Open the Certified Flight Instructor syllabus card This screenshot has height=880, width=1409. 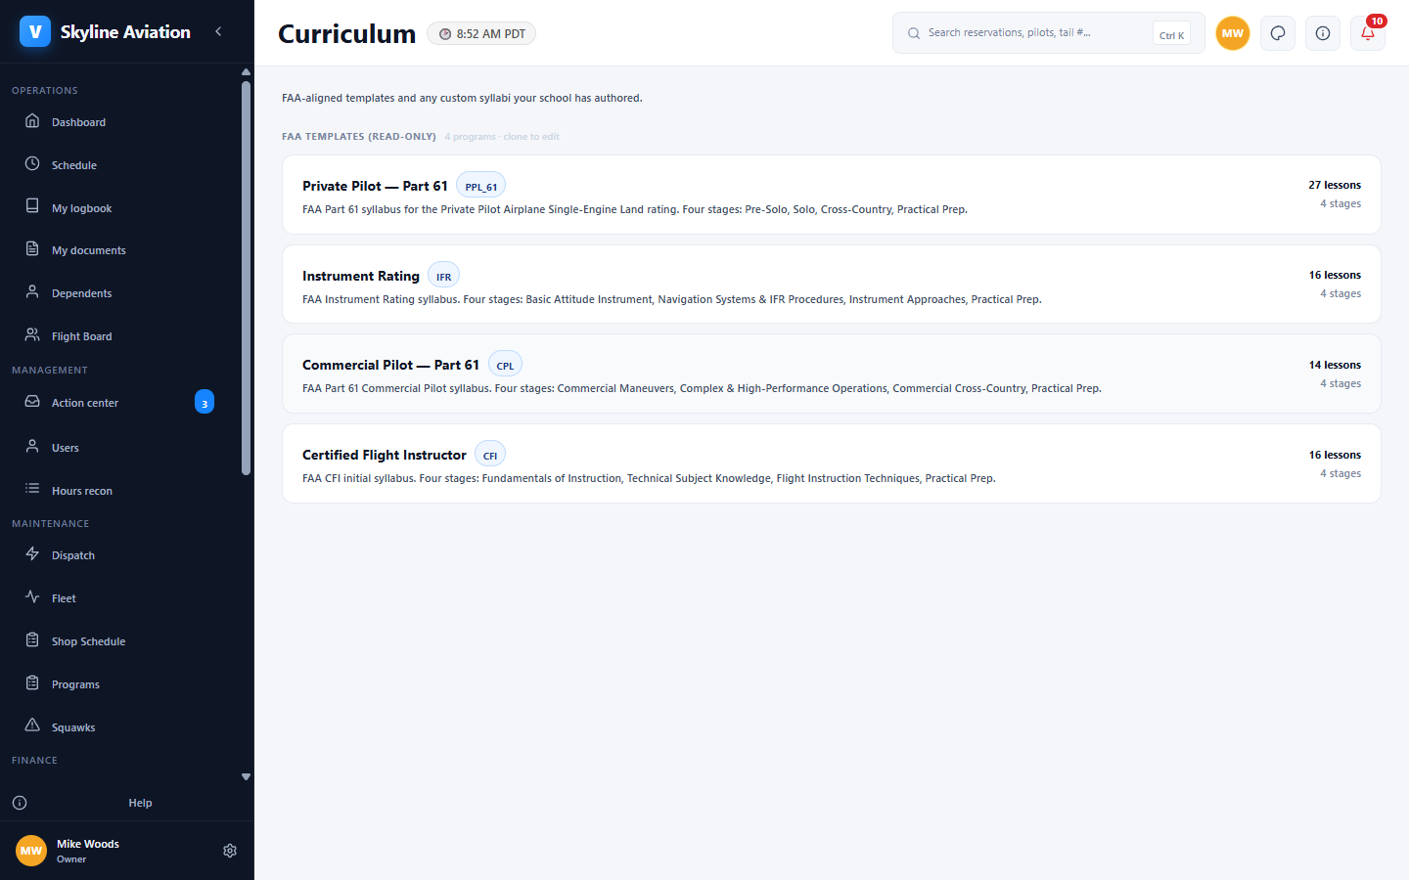(x=831, y=463)
